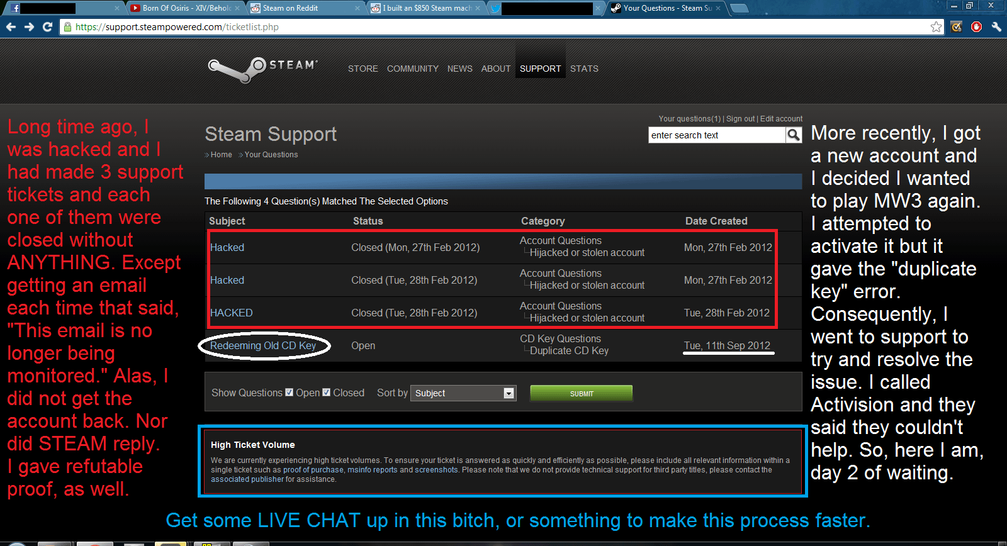The height and width of the screenshot is (546, 1007).
Task: Click the green padlock in address bar
Action: click(67, 27)
